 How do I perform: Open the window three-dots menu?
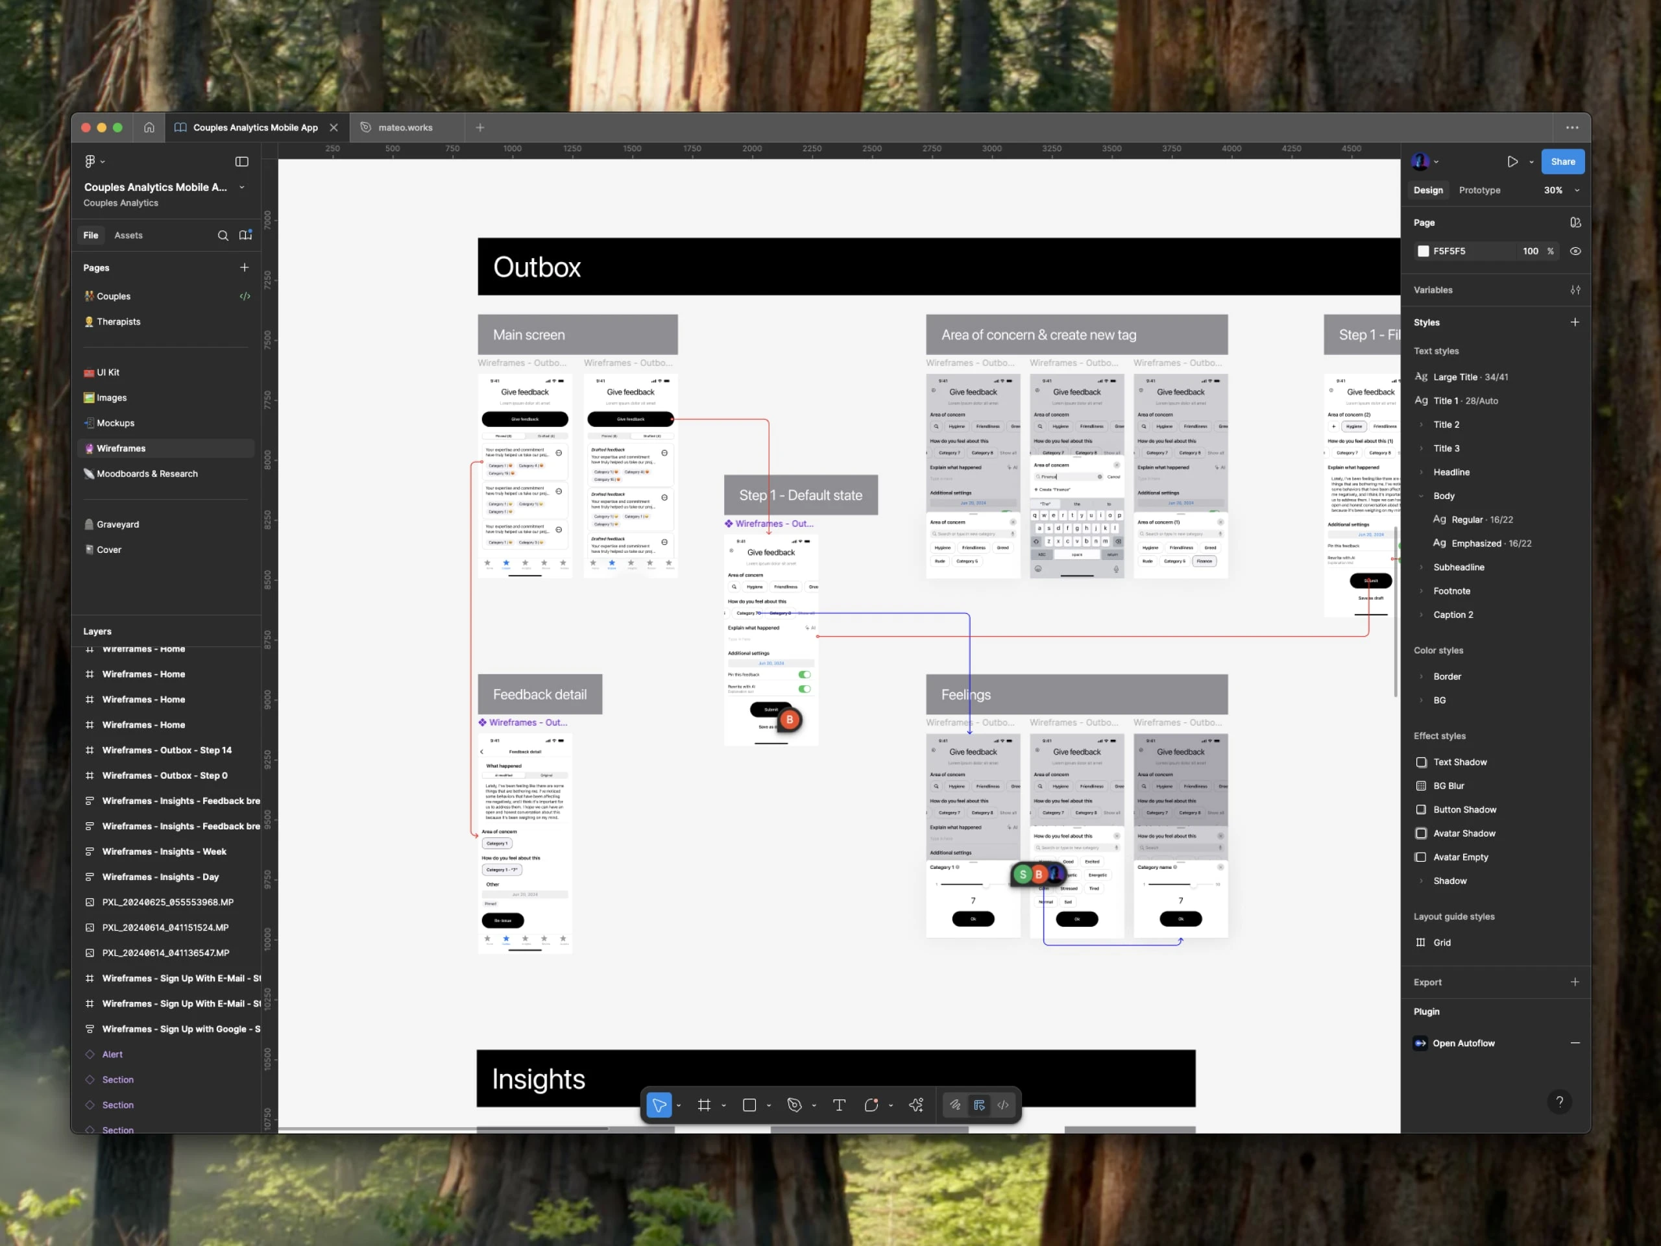[x=1571, y=128]
